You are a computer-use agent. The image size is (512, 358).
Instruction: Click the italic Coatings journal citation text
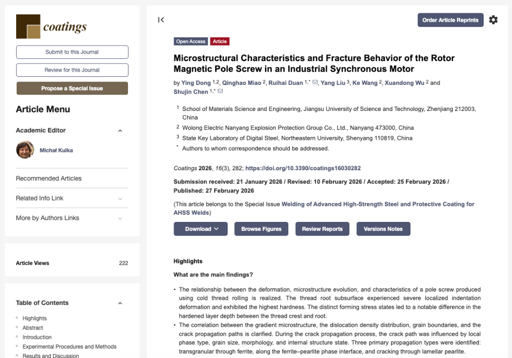(185, 168)
